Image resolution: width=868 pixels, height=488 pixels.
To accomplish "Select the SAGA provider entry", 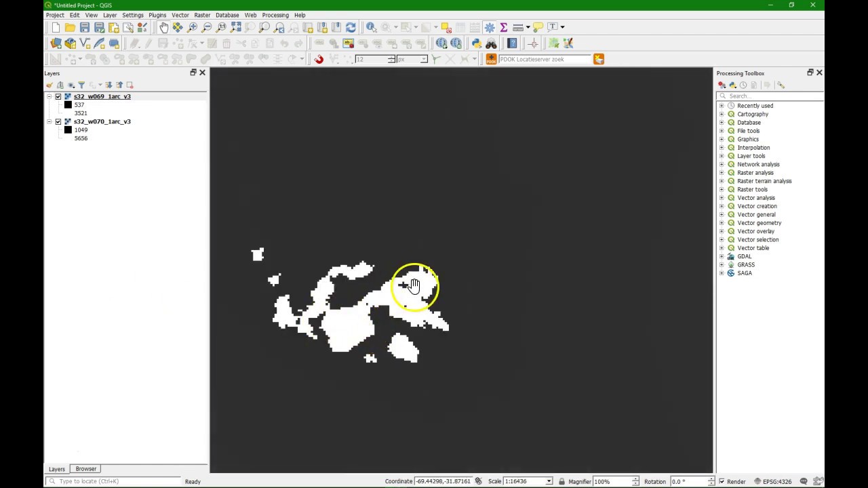I will [x=745, y=273].
